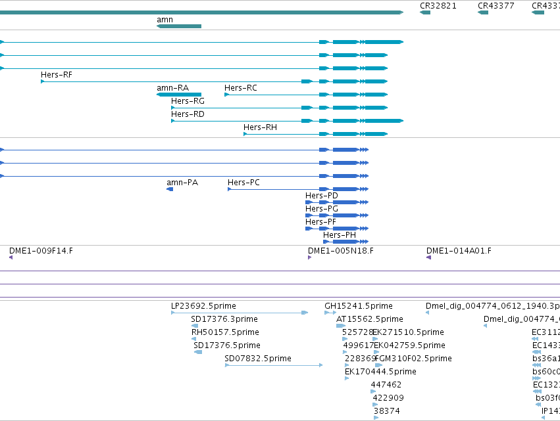Click the CR32821 gene arrow glyph
Screen dimensions: 560x421
pyautogui.click(x=425, y=12)
